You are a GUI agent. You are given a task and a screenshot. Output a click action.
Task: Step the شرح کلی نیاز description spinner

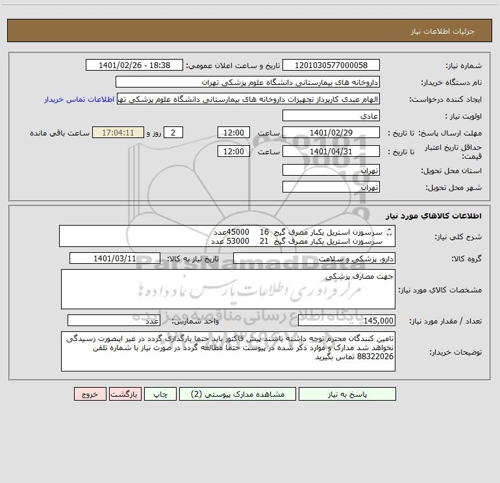pos(389,233)
